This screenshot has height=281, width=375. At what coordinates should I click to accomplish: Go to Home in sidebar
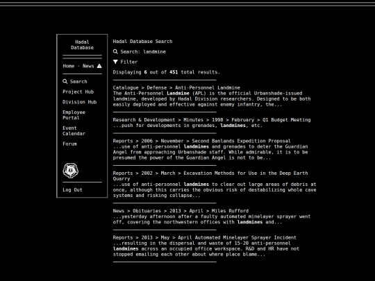tap(69, 66)
